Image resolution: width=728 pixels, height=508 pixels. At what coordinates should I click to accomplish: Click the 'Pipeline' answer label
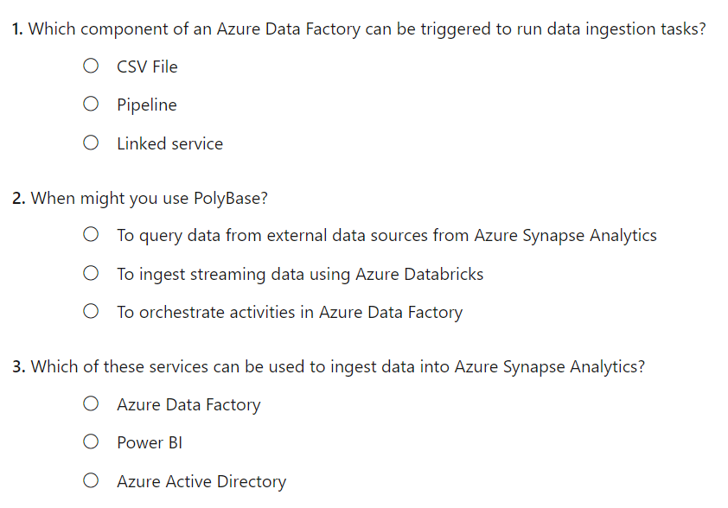(x=147, y=105)
